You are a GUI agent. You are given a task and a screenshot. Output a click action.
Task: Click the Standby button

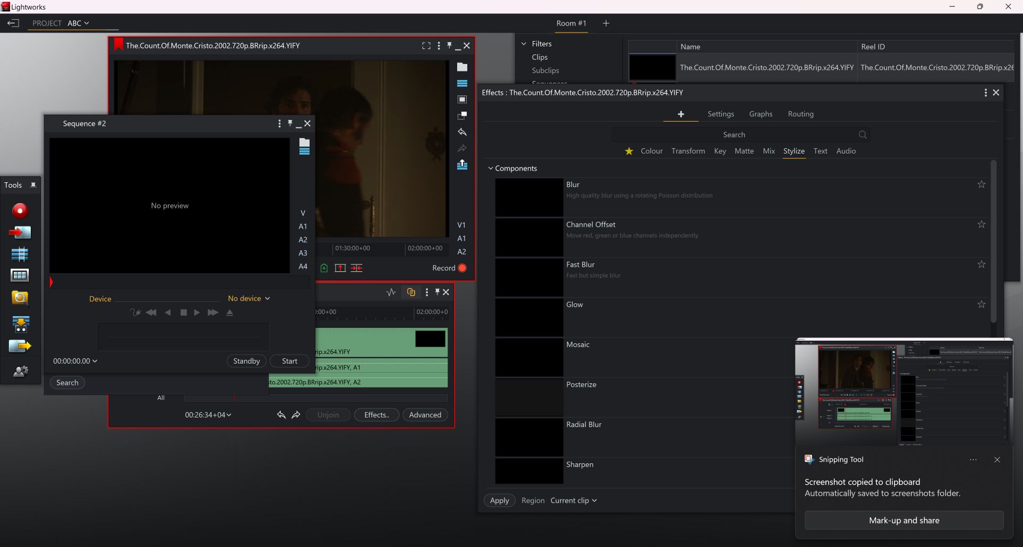pyautogui.click(x=246, y=361)
